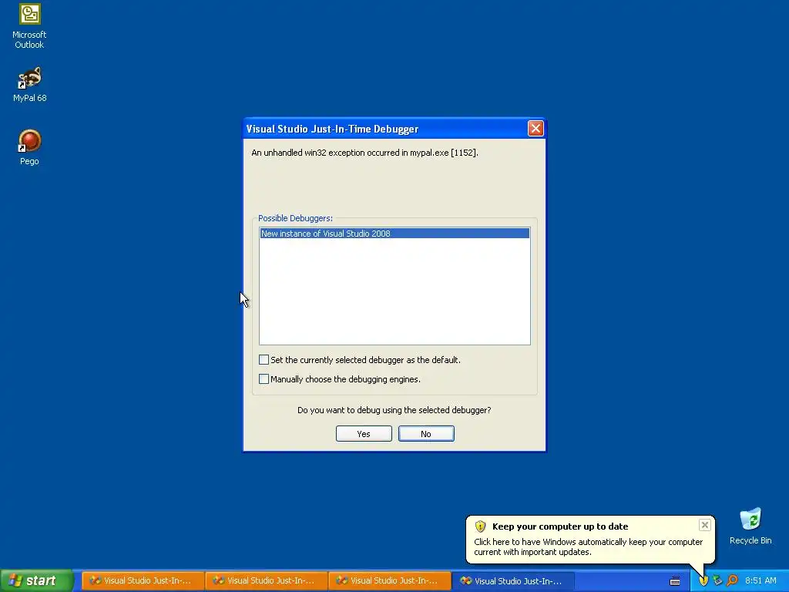Click the shield icon in update balloon
789x592 pixels.
(x=480, y=526)
